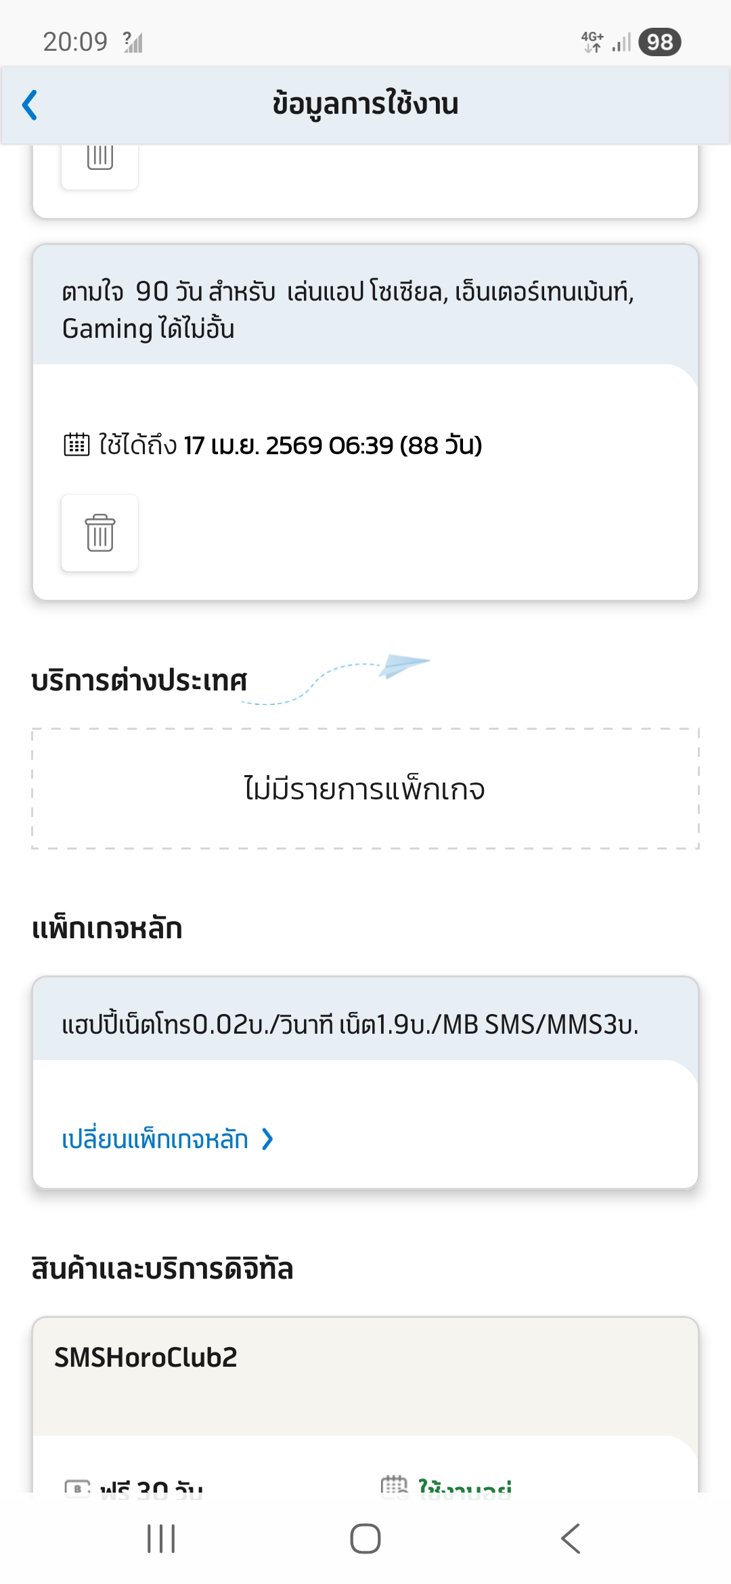The image size is (731, 1584).
Task: Tap the แพ็กเกจหลัก section heading
Action: [x=107, y=928]
